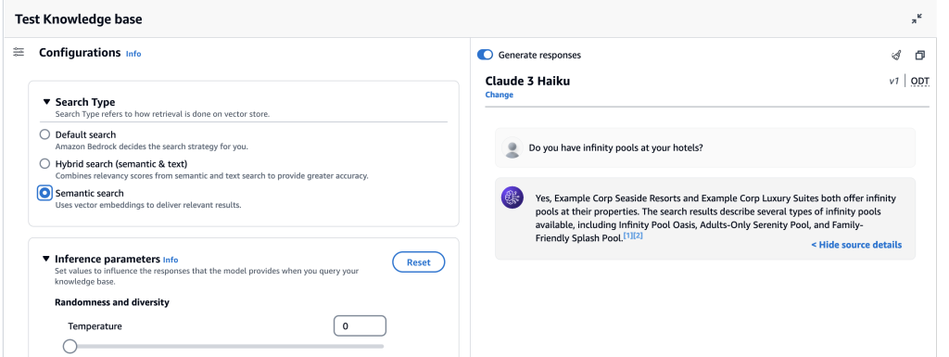Image resolution: width=949 pixels, height=357 pixels.
Task: Click Change link under Claude 3 Haiku
Action: pos(500,95)
